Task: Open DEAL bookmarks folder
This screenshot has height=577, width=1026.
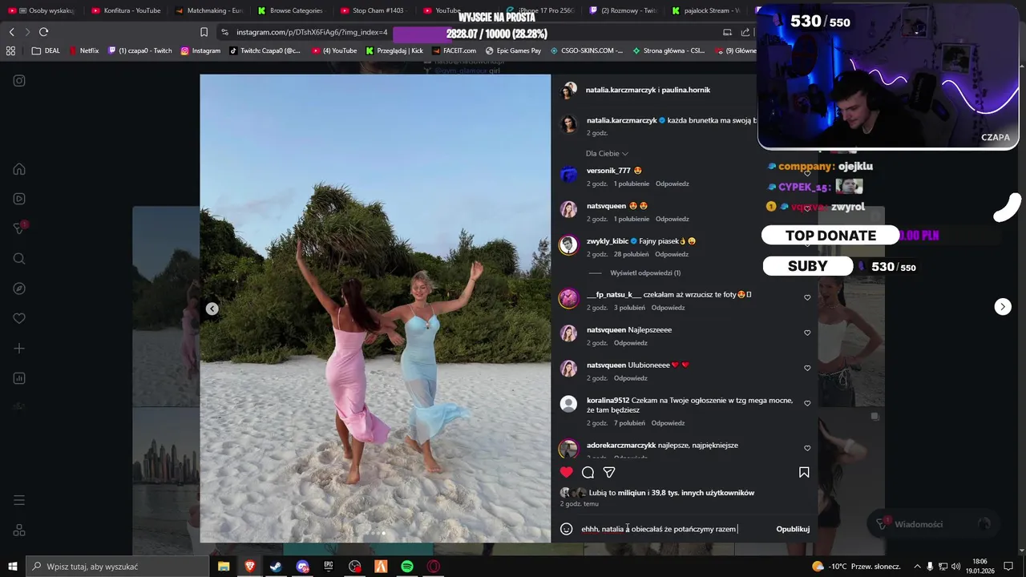Action: click(x=46, y=50)
